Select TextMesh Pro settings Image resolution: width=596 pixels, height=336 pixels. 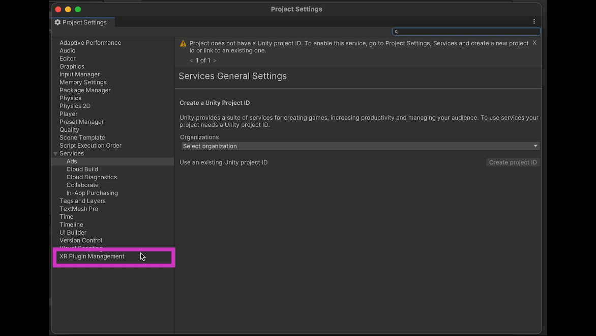(79, 209)
